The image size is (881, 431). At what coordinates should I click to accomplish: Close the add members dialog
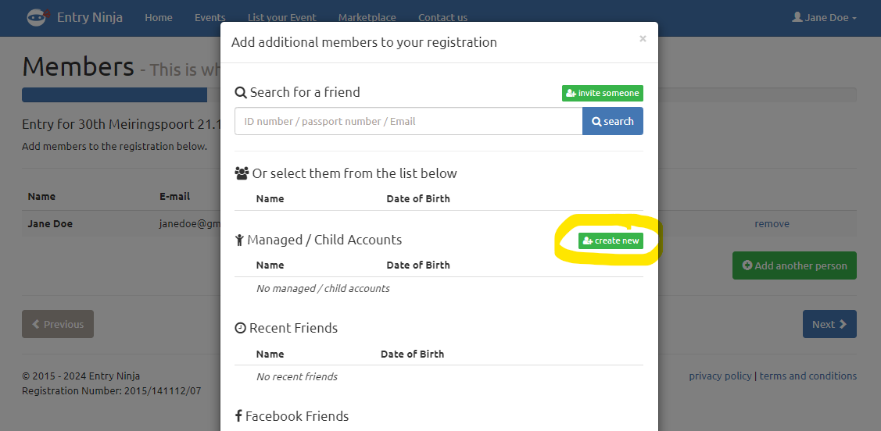click(643, 38)
